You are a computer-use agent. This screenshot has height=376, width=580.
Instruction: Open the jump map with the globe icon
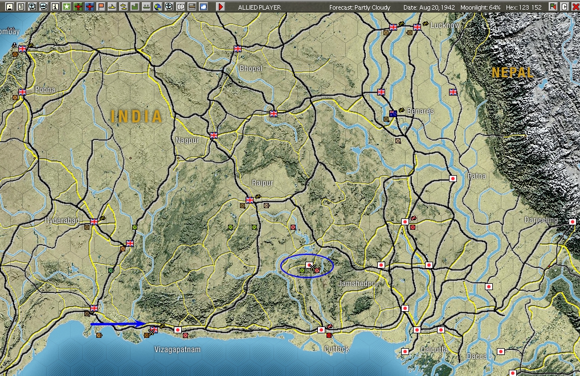click(158, 6)
